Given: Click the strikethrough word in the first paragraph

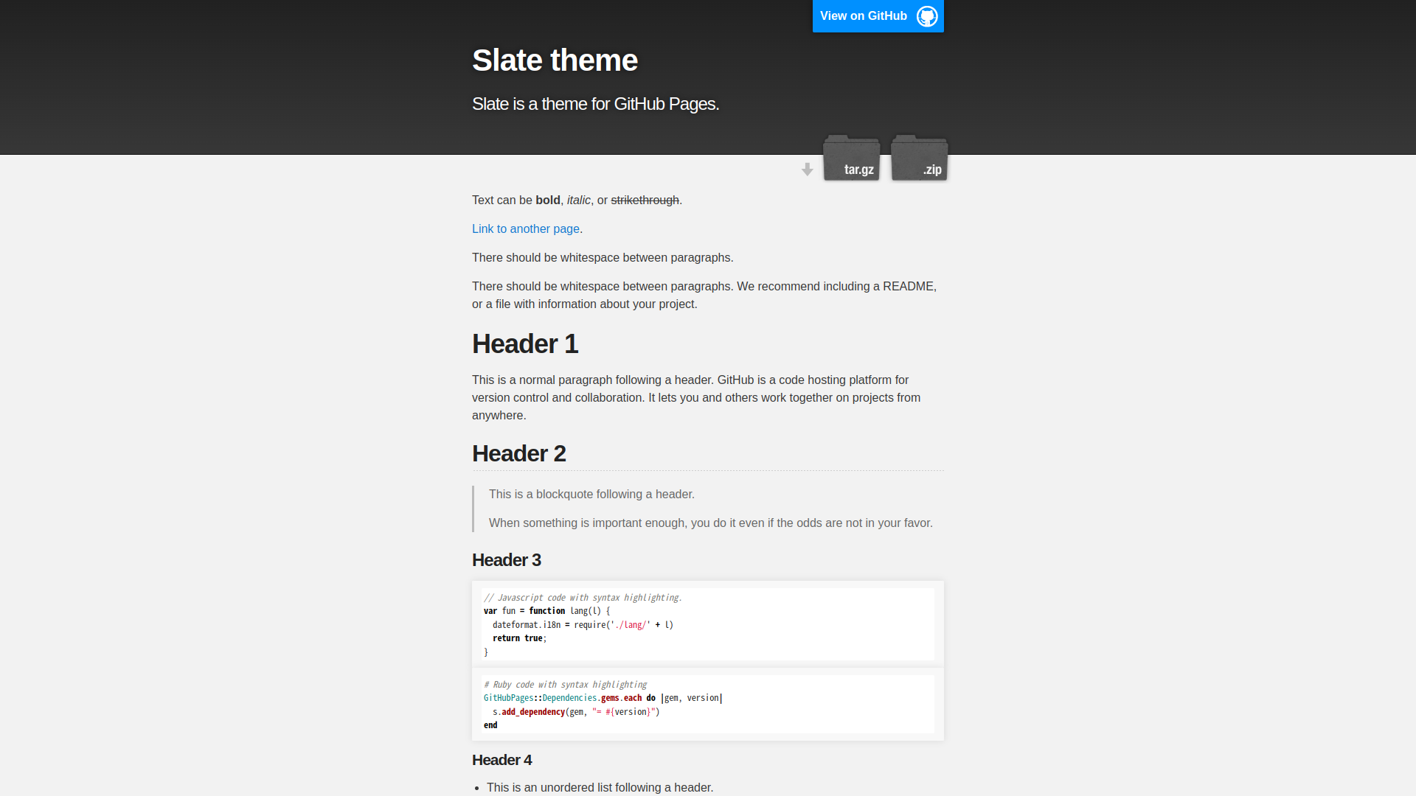Looking at the screenshot, I should [645, 200].
